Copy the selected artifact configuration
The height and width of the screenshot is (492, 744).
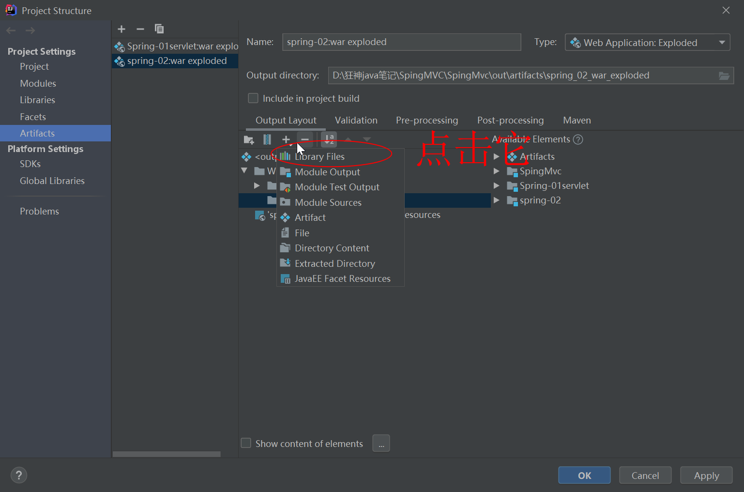pos(159,29)
